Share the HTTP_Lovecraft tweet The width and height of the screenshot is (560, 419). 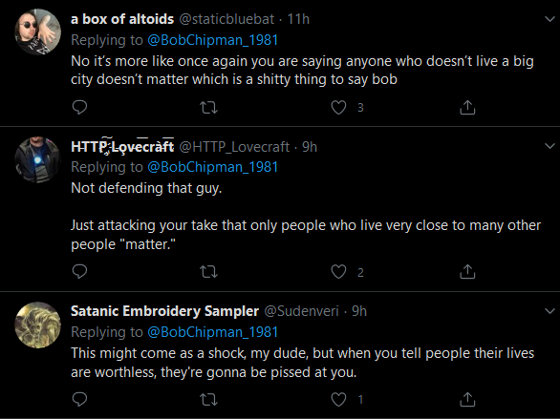coord(467,272)
